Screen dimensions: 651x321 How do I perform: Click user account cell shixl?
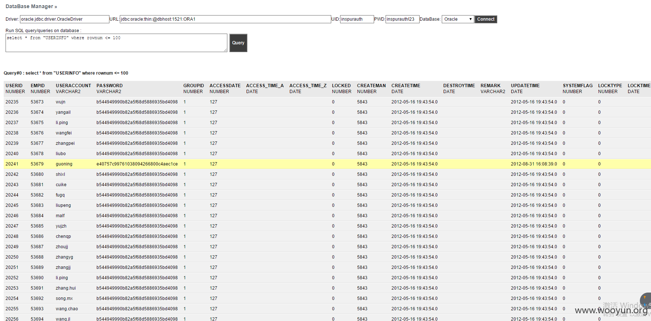(x=60, y=174)
